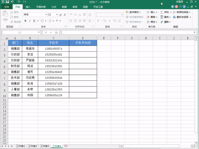Open Conditional Formatting (条件格式) menu
Screen dimensions: 199x149
(x=133, y=12)
